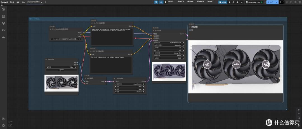Viewport: 302px width, 129px height.
Task: Open the 帮助 help menu
Action: coord(23,2)
